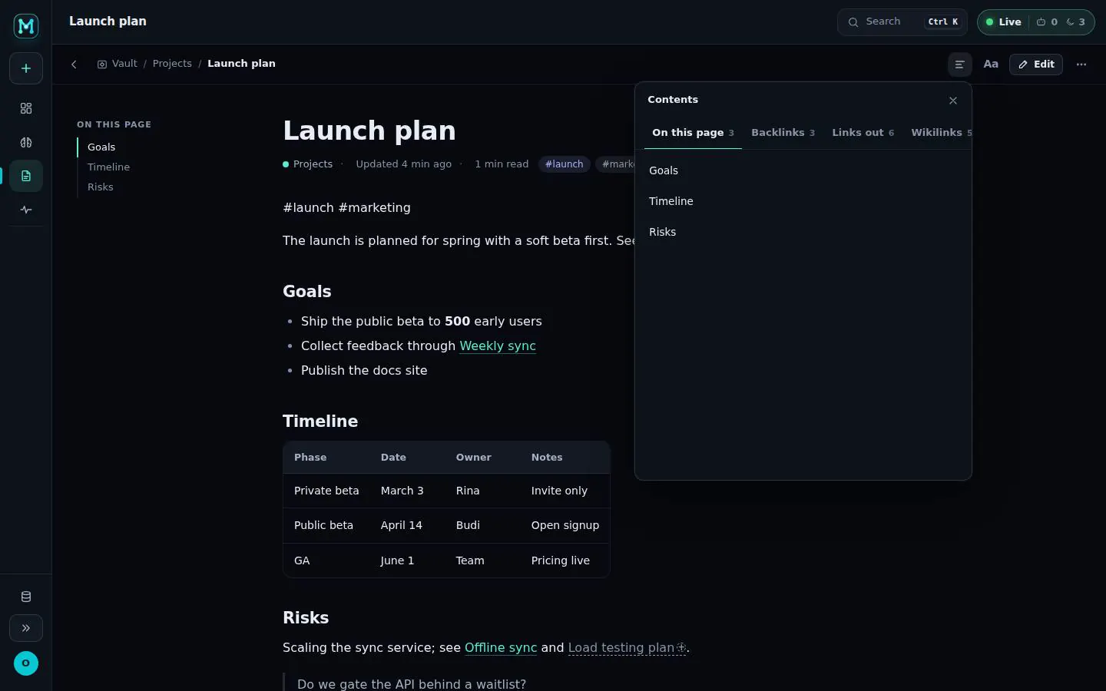The image size is (1106, 691).
Task: Open the database icon in sidebar
Action: pyautogui.click(x=26, y=597)
